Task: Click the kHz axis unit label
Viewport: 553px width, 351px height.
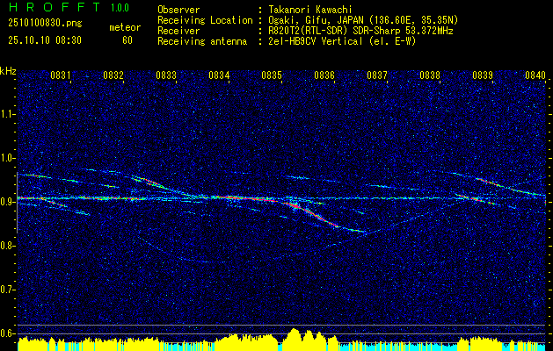Action: point(8,71)
